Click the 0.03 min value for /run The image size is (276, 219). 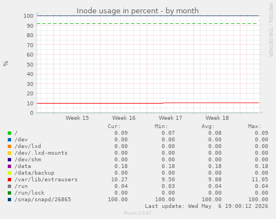(168, 186)
